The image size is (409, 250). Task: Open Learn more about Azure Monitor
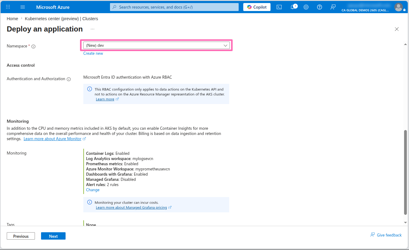(x=52, y=139)
